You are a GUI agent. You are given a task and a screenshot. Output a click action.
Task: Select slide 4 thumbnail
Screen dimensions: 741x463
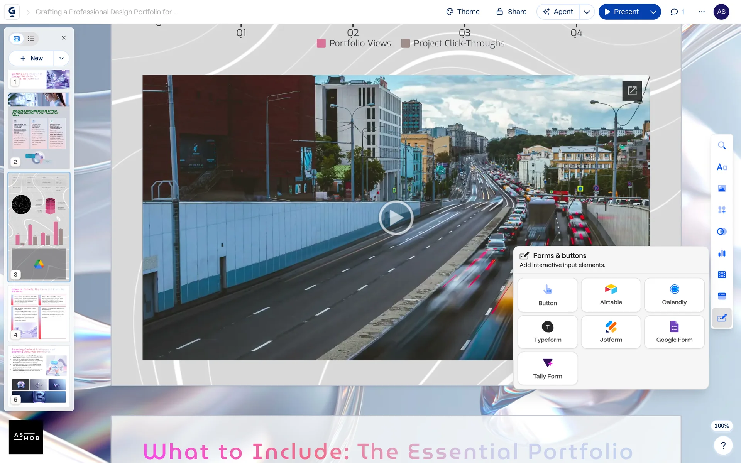click(x=39, y=313)
